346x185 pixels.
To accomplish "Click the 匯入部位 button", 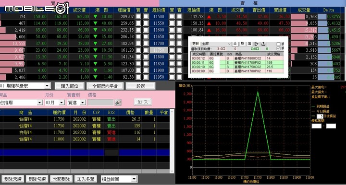I will (70, 86).
